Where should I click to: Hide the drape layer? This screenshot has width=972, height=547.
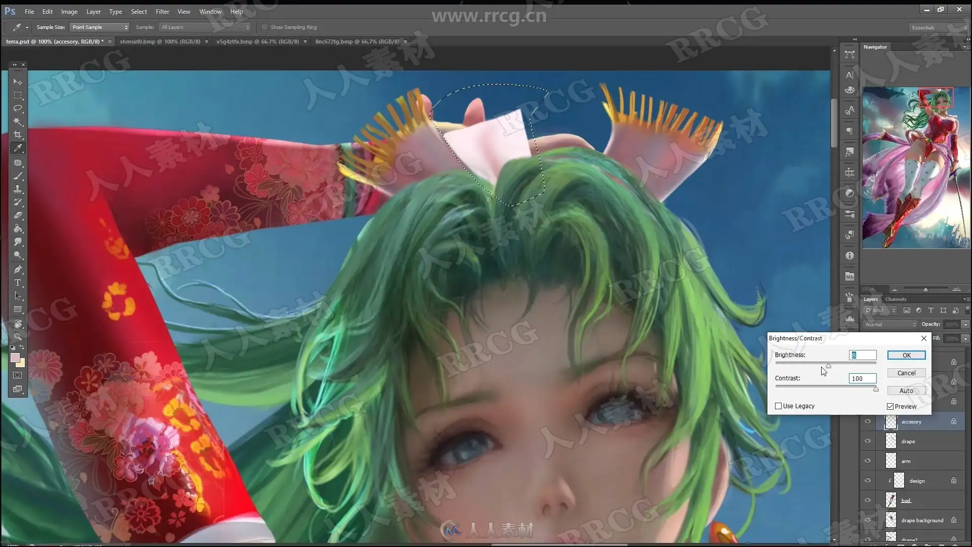pos(868,441)
